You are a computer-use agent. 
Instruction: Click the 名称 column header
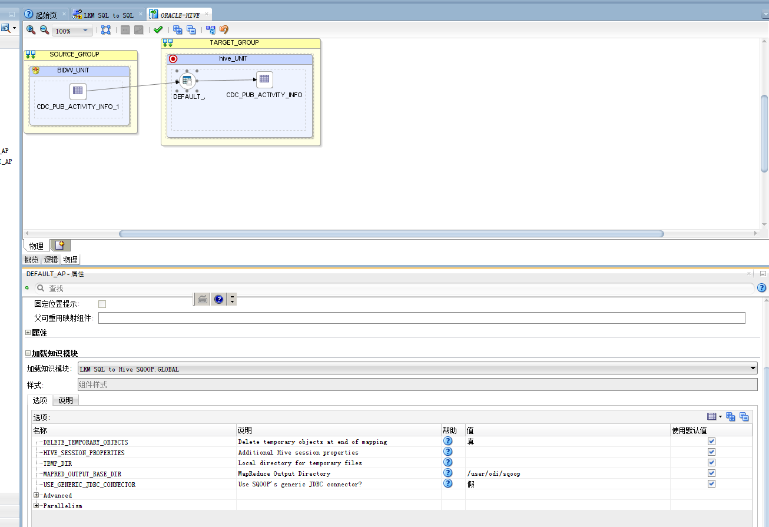134,430
